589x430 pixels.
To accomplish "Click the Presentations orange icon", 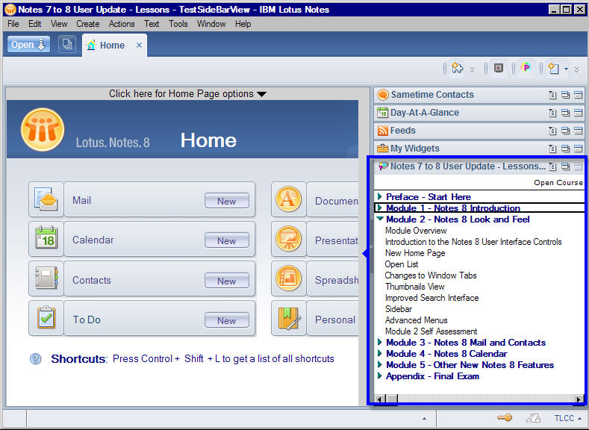I will (x=288, y=238).
